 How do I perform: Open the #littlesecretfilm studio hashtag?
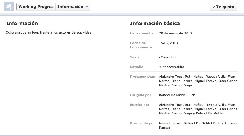(x=171, y=67)
